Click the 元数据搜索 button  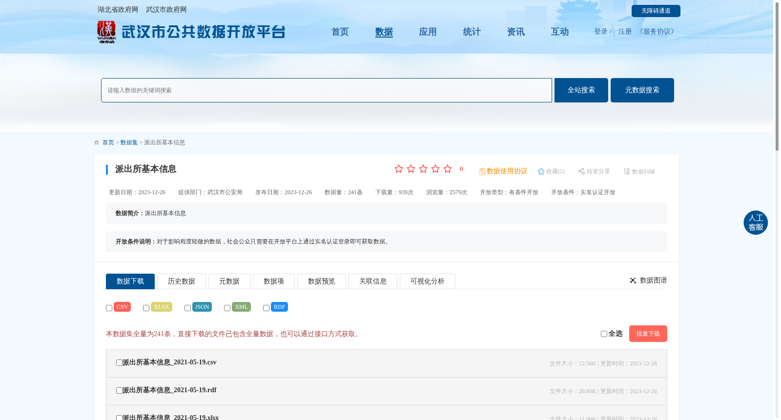(x=642, y=90)
